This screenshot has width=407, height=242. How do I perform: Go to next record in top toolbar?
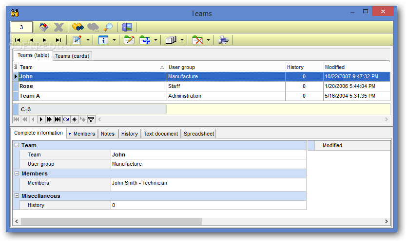click(x=45, y=40)
